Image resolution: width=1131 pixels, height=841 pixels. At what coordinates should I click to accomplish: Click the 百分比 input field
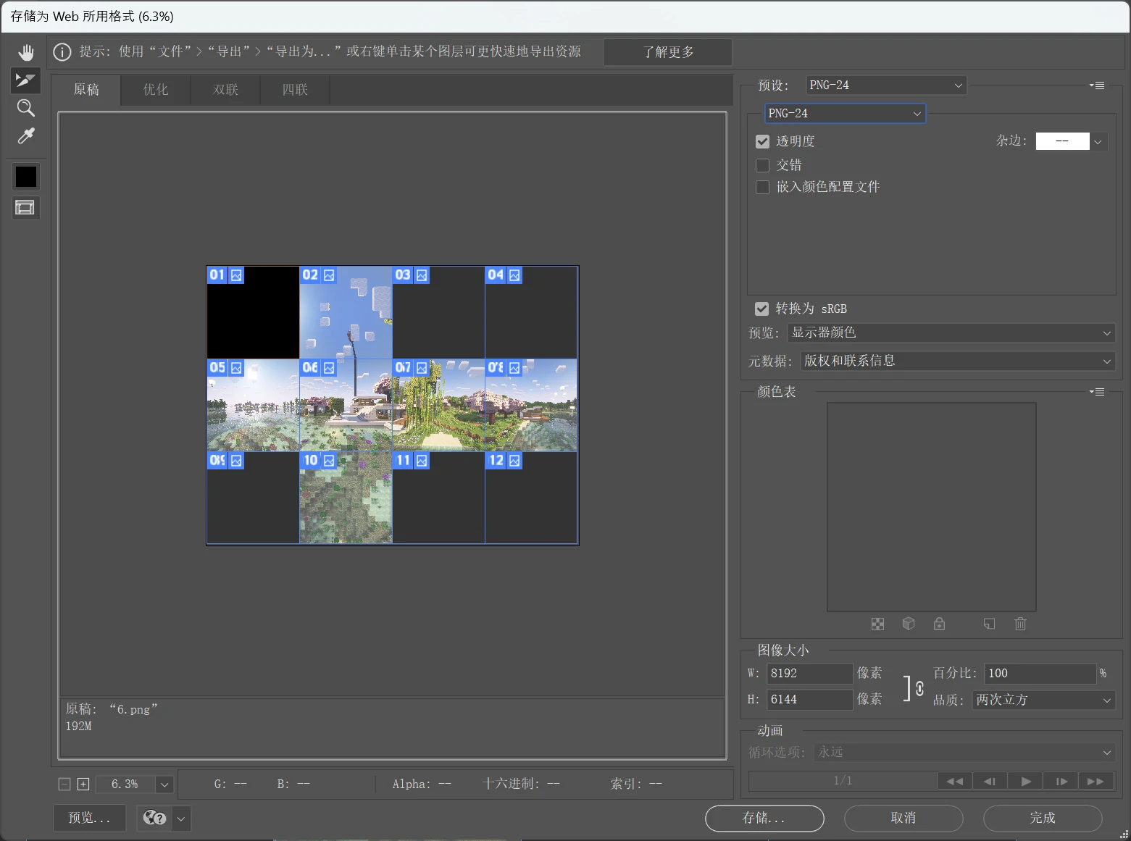point(1040,674)
